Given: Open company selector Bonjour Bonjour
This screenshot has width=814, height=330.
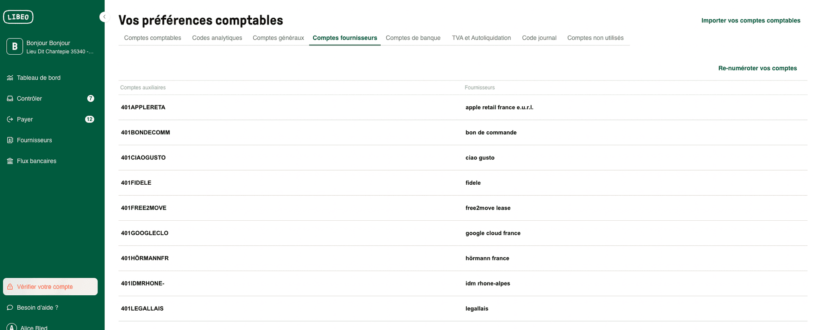Looking at the screenshot, I should [50, 47].
